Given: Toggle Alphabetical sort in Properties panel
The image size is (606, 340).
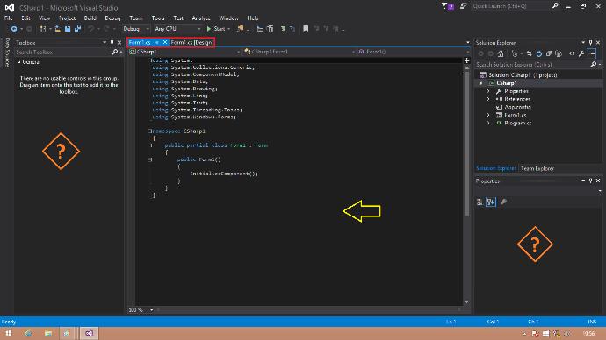Looking at the screenshot, I should 491,202.
